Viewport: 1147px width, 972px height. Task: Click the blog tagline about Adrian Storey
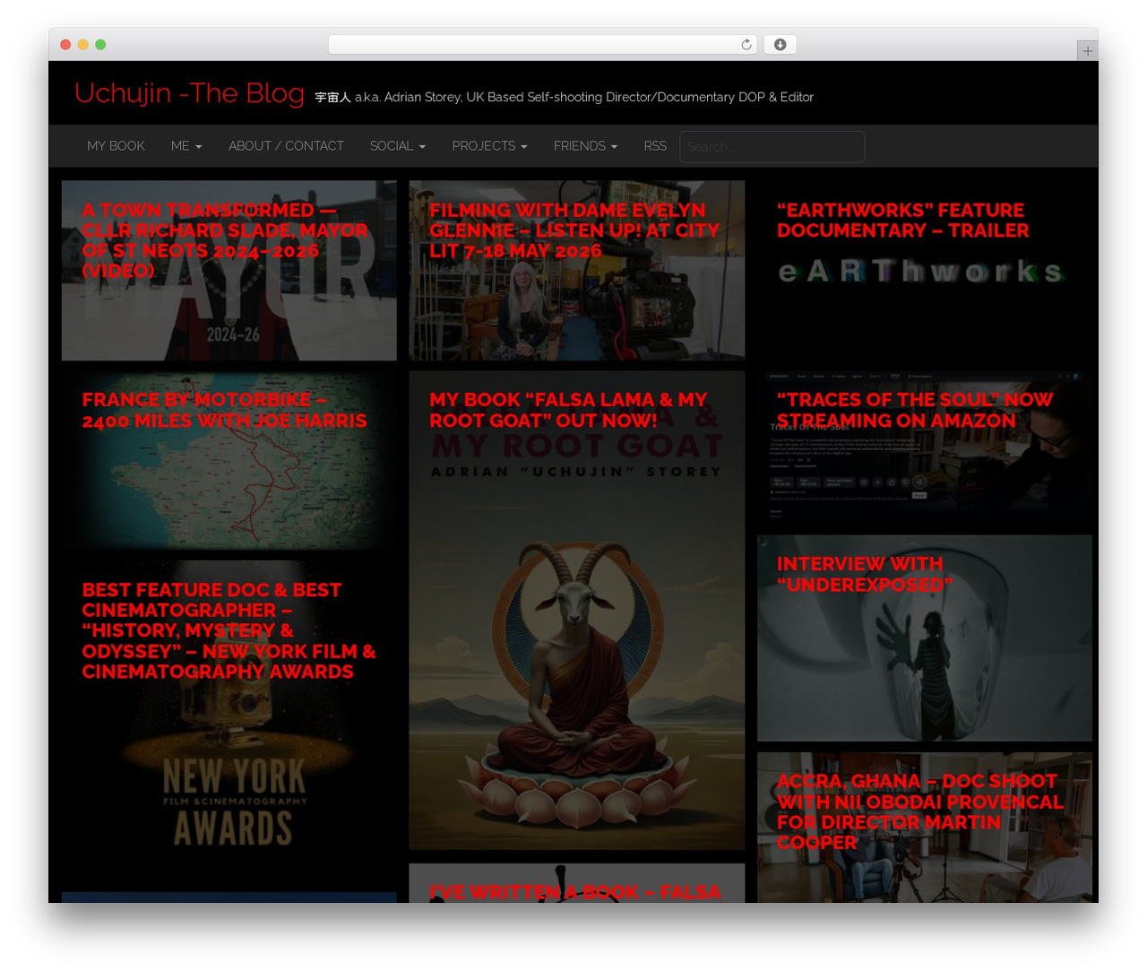pyautogui.click(x=564, y=97)
